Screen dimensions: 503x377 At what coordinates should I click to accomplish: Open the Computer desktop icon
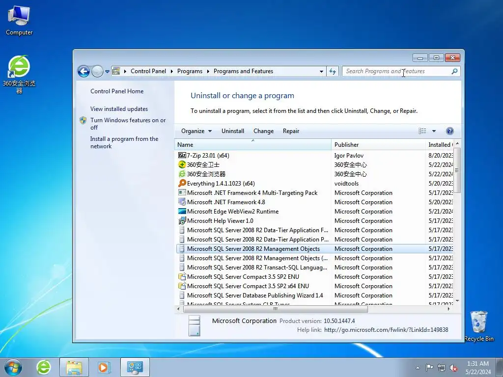pyautogui.click(x=19, y=21)
